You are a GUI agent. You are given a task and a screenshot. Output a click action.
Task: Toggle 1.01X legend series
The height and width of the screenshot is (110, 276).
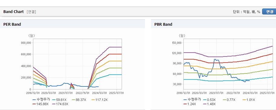(249, 100)
